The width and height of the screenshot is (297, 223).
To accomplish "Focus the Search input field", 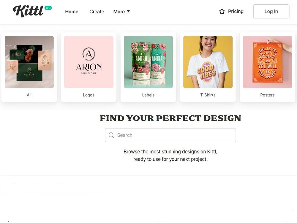I will 170,135.
